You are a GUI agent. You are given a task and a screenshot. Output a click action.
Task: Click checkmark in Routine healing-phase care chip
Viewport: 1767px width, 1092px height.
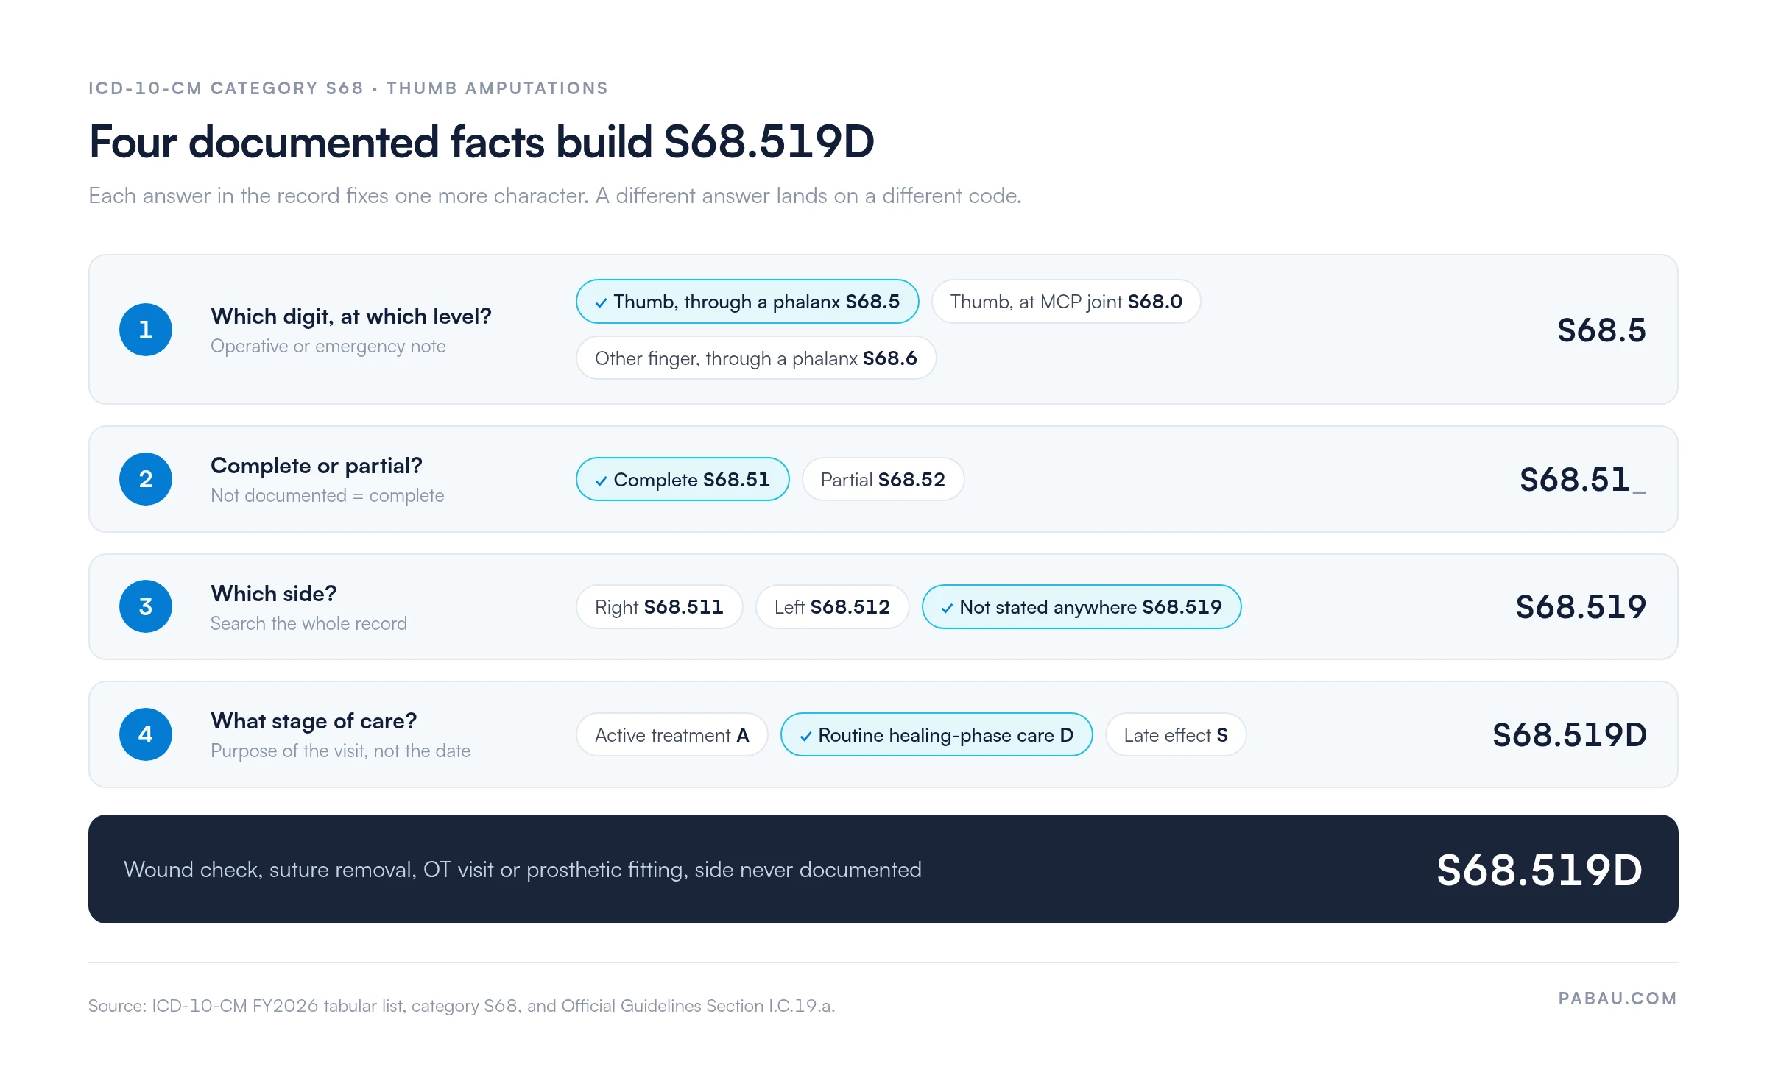pyautogui.click(x=805, y=736)
